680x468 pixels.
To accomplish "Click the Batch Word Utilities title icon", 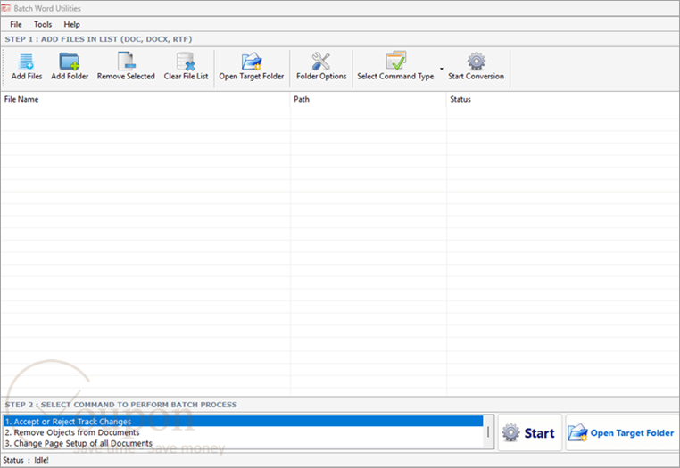I will click(x=6, y=8).
